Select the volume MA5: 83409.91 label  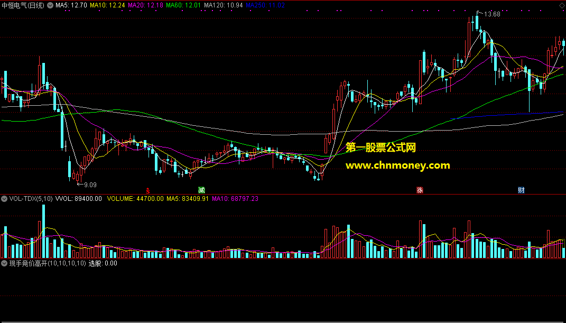[x=187, y=198]
